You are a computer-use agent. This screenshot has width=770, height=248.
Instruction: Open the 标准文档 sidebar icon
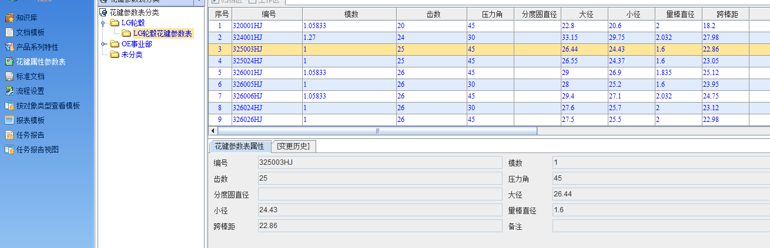tap(9, 76)
